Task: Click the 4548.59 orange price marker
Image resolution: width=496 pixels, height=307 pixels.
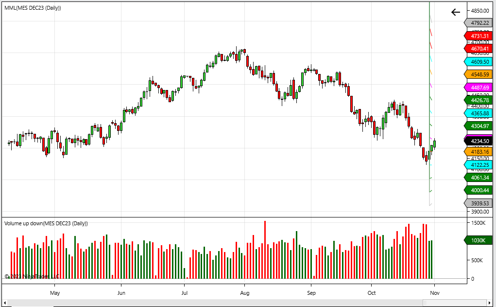Action: pos(479,74)
